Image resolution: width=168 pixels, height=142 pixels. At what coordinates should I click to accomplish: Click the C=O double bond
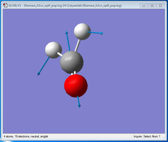tap(74, 73)
